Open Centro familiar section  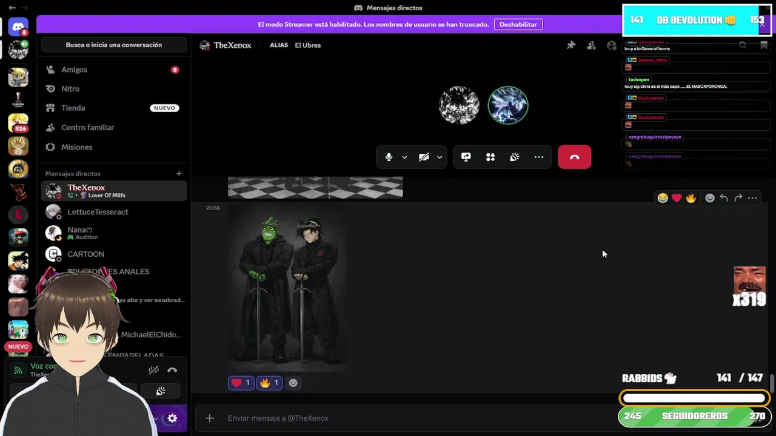pyautogui.click(x=114, y=127)
